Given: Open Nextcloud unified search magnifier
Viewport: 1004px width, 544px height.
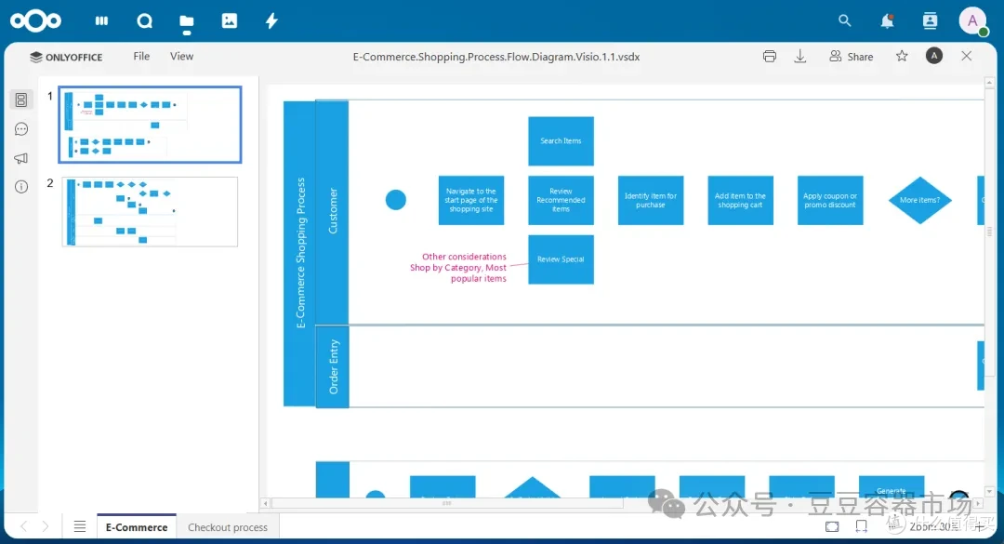Looking at the screenshot, I should click(x=844, y=21).
